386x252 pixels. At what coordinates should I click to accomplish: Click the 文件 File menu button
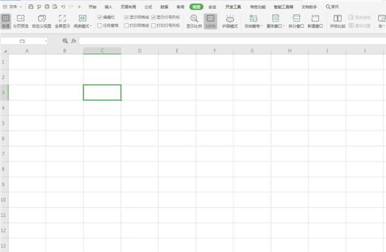(x=12, y=6)
